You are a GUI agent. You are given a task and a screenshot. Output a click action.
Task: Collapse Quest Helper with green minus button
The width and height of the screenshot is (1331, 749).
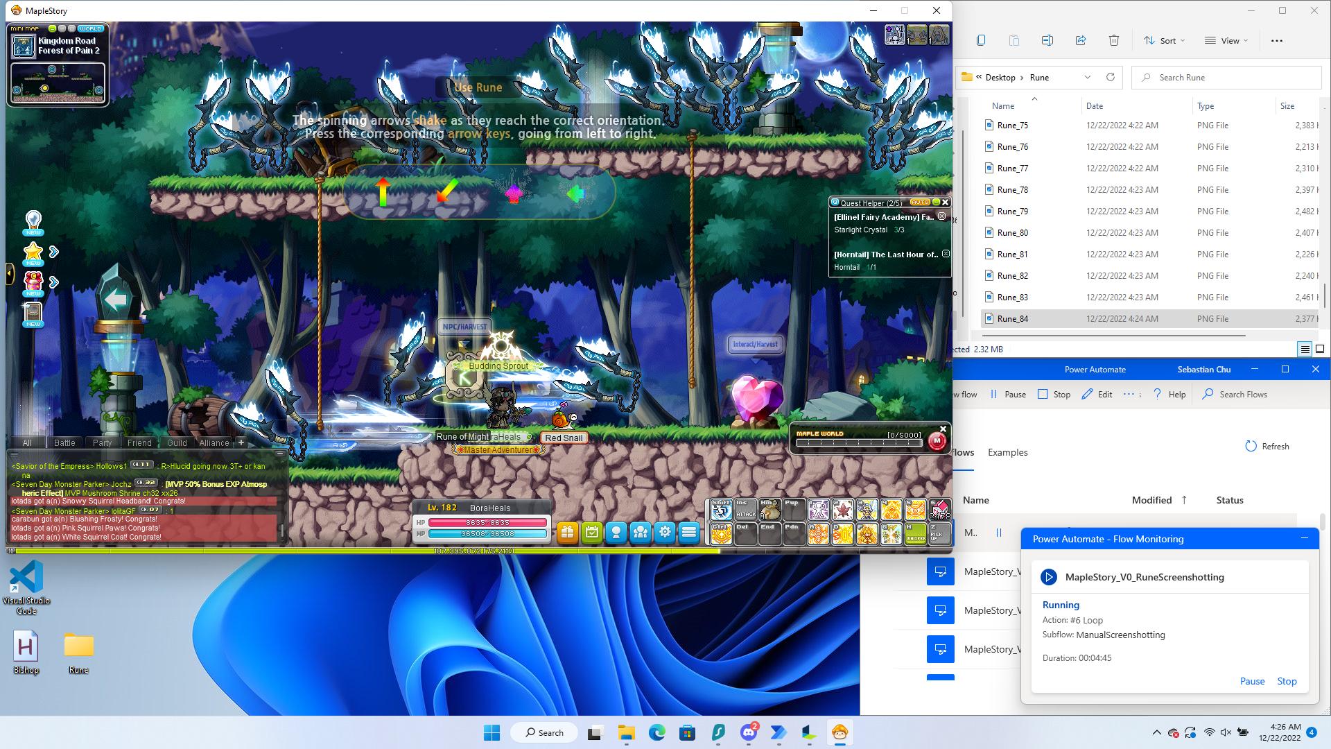point(936,202)
